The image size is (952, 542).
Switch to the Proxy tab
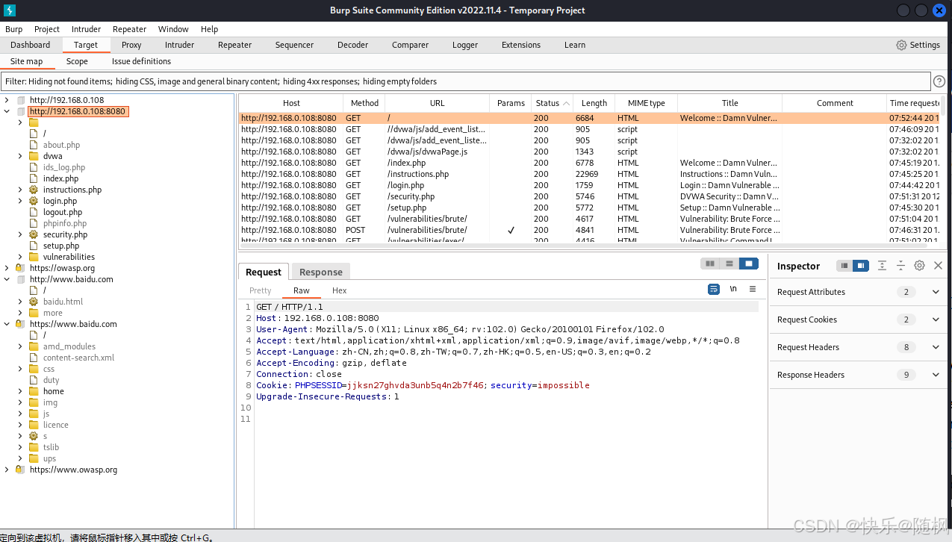click(x=131, y=45)
